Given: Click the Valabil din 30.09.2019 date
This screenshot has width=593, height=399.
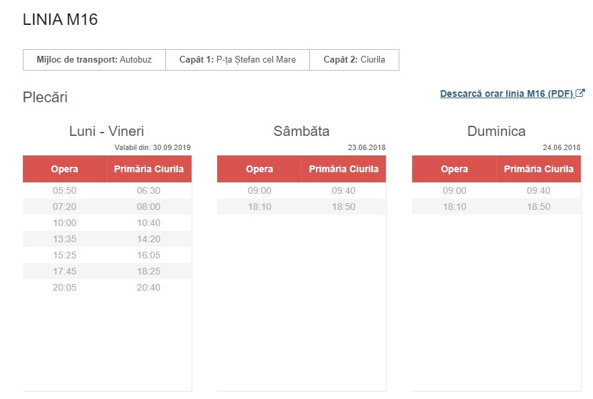Looking at the screenshot, I should point(153,147).
